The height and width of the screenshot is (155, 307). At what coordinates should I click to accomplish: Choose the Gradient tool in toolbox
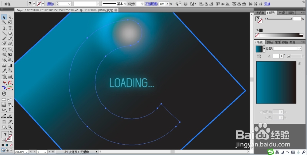[x=10, y=66]
